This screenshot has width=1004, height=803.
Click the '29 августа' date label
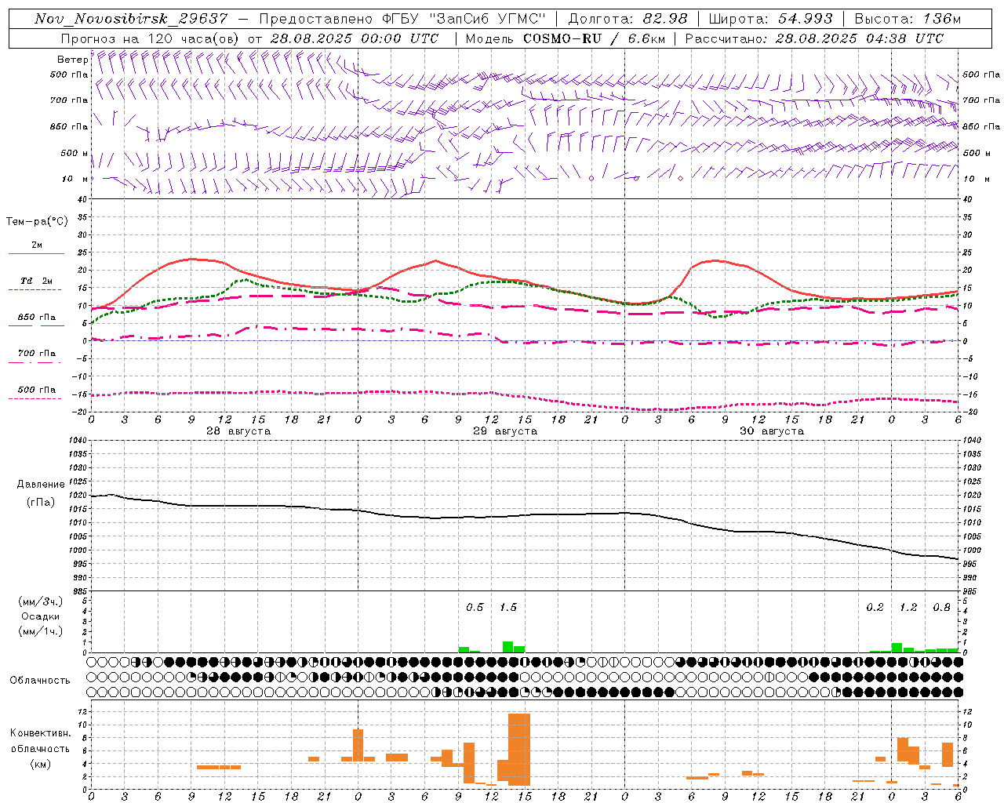505,431
